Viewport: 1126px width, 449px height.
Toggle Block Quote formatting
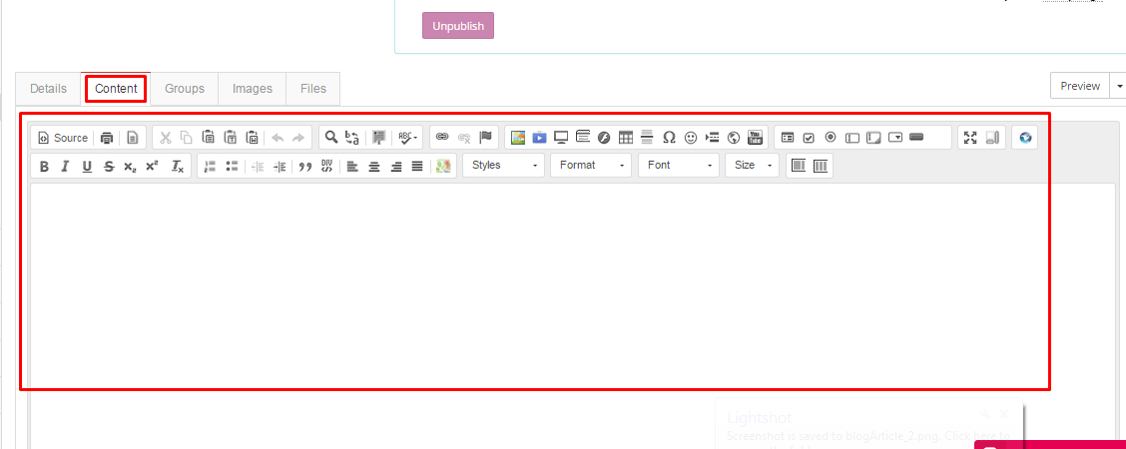[305, 167]
